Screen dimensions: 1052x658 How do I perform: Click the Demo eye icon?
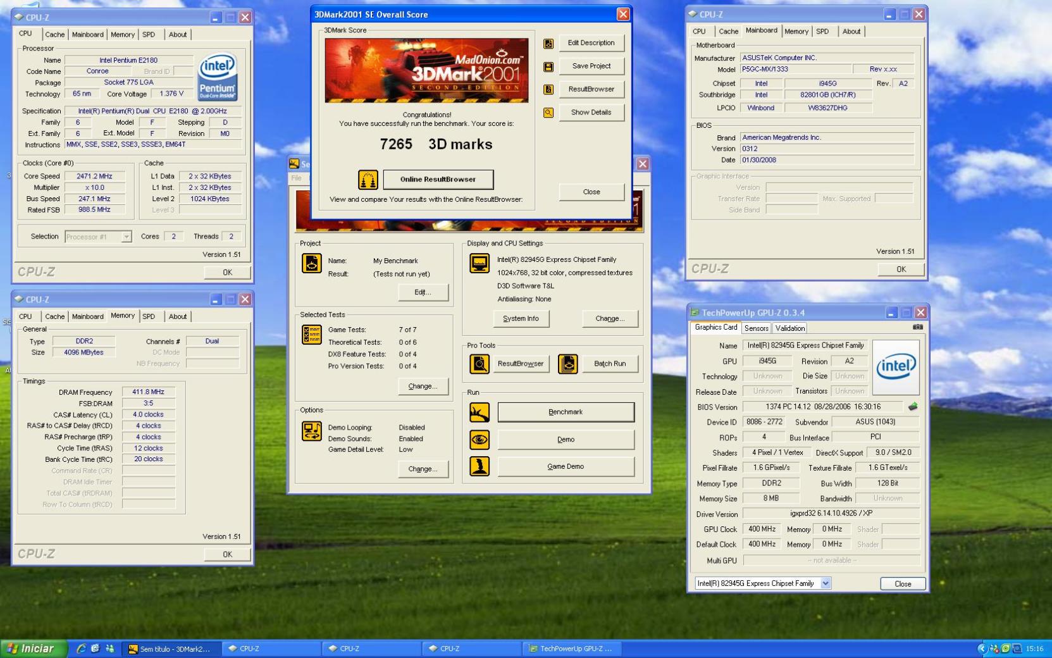pos(480,440)
